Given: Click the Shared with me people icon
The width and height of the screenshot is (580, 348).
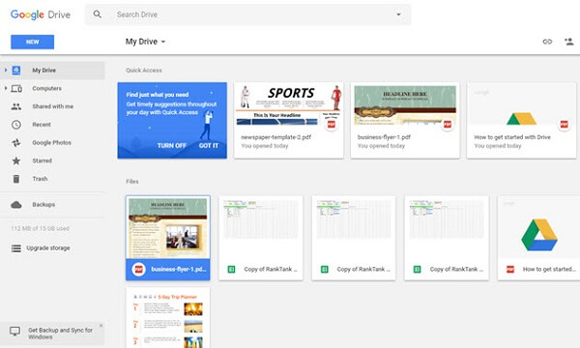Looking at the screenshot, I should [15, 106].
